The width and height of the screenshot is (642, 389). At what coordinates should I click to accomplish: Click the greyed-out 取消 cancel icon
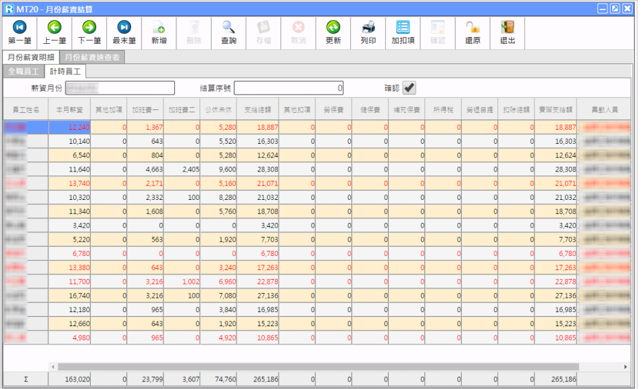pyautogui.click(x=299, y=32)
